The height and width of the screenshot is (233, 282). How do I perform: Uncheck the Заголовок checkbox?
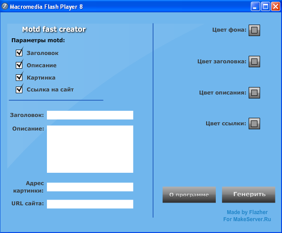19,53
